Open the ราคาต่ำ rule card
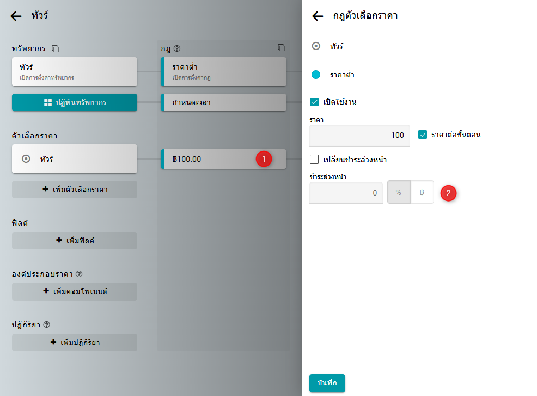 (x=223, y=71)
